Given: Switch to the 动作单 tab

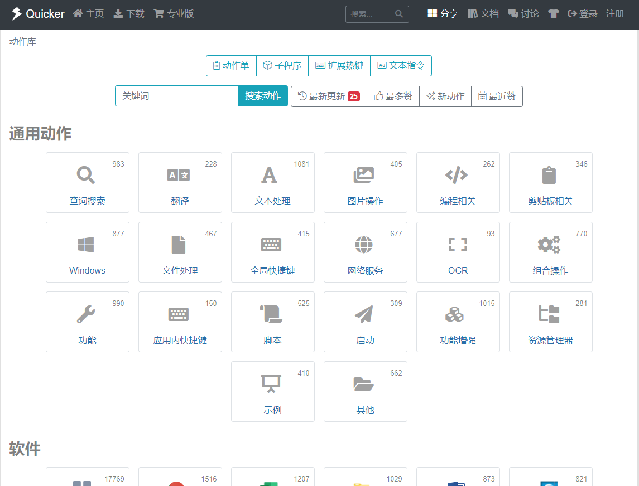Looking at the screenshot, I should point(231,66).
